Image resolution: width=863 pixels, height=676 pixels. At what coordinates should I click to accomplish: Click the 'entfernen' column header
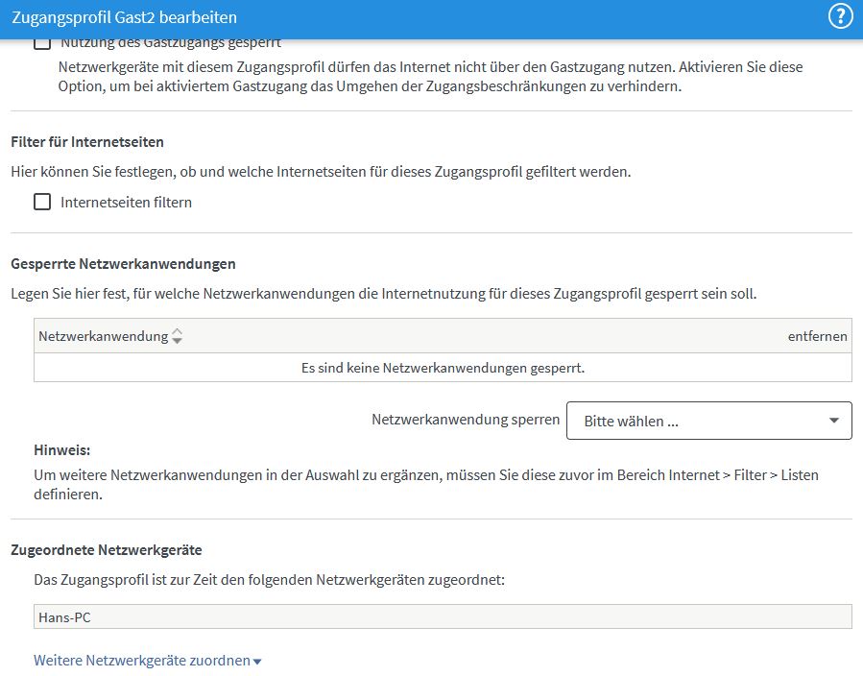coord(817,336)
